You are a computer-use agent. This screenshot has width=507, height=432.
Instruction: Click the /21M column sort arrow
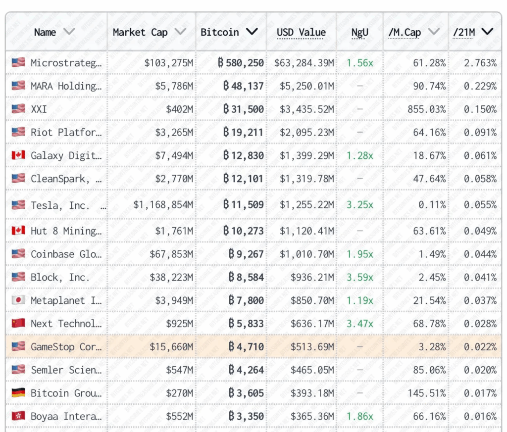[x=487, y=32]
